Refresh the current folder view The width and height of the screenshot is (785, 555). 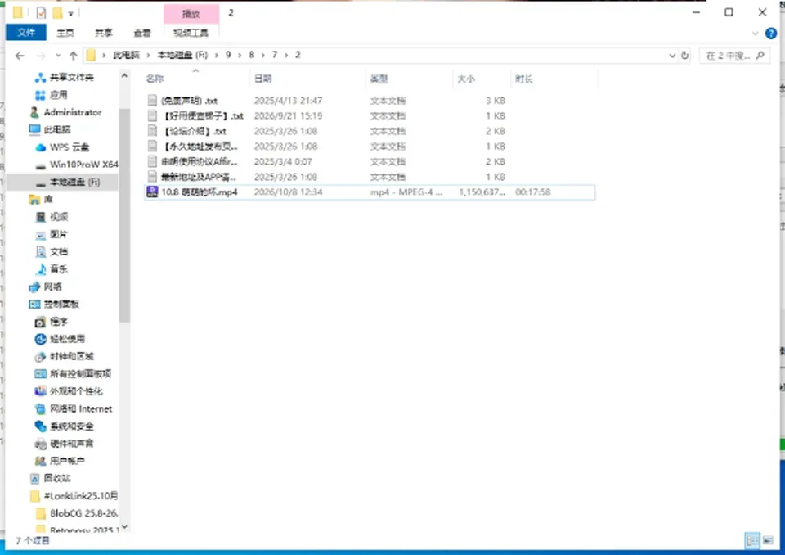click(685, 56)
